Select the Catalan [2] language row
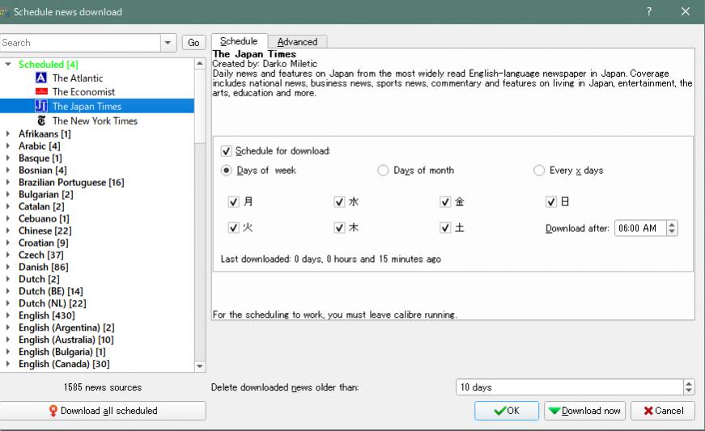The height and width of the screenshot is (431, 705). tap(41, 206)
